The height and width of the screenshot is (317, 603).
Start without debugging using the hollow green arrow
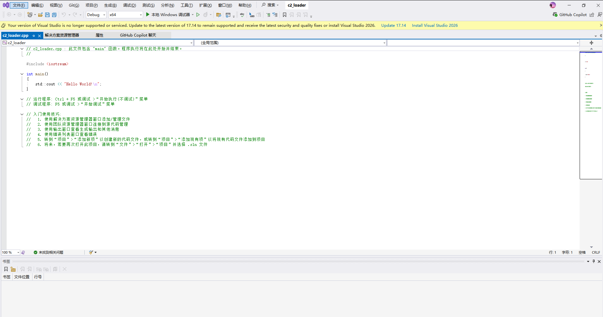pyautogui.click(x=198, y=15)
